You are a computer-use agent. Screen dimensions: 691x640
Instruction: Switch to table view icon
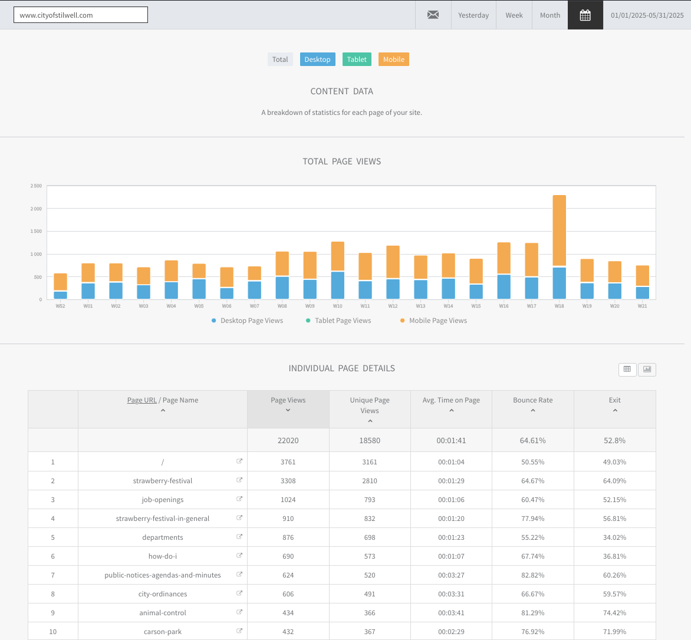pos(627,369)
